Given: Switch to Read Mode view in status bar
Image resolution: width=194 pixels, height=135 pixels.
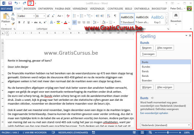Looking at the screenshot, I should 134,132.
